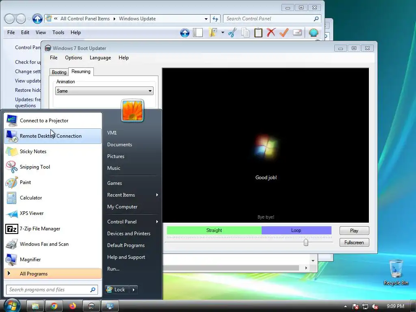
Task: Expand Recent Items submenu arrow
Action: [157, 195]
